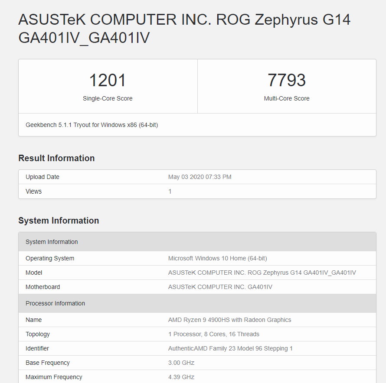
Task: Select the 4.39 GHz maximum frequency value
Action: point(181,377)
